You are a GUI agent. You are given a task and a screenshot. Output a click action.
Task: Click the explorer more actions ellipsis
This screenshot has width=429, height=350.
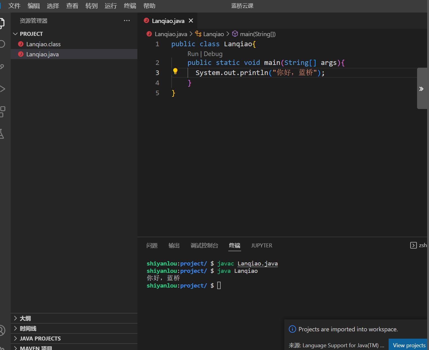(127, 21)
